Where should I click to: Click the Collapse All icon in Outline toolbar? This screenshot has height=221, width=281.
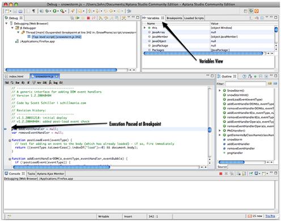261,76
